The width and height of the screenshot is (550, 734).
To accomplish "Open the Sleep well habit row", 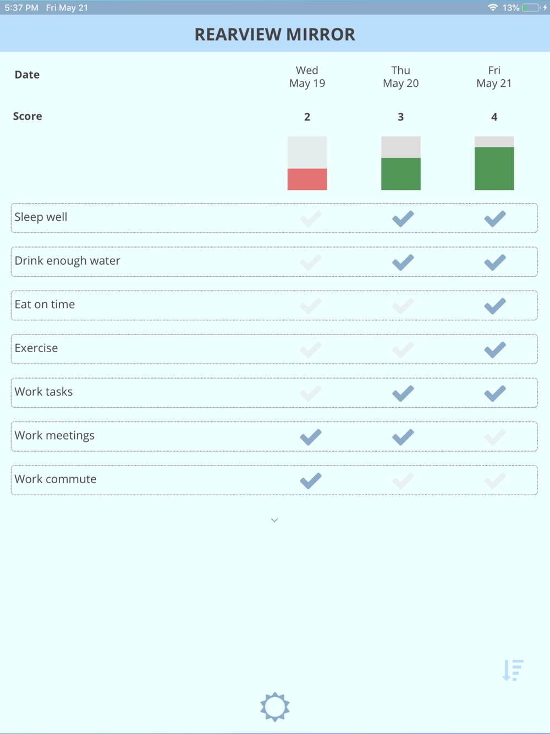I will pyautogui.click(x=41, y=217).
